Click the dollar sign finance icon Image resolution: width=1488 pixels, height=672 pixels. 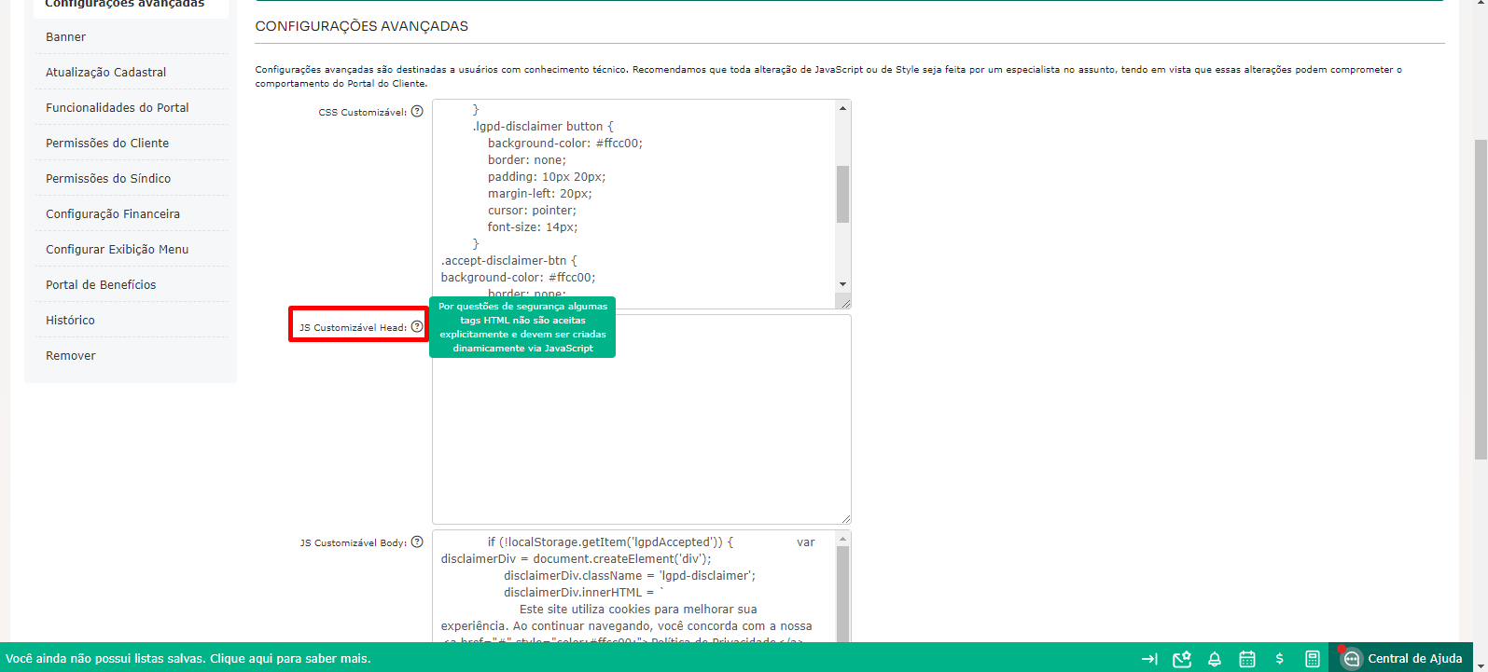pyautogui.click(x=1279, y=659)
